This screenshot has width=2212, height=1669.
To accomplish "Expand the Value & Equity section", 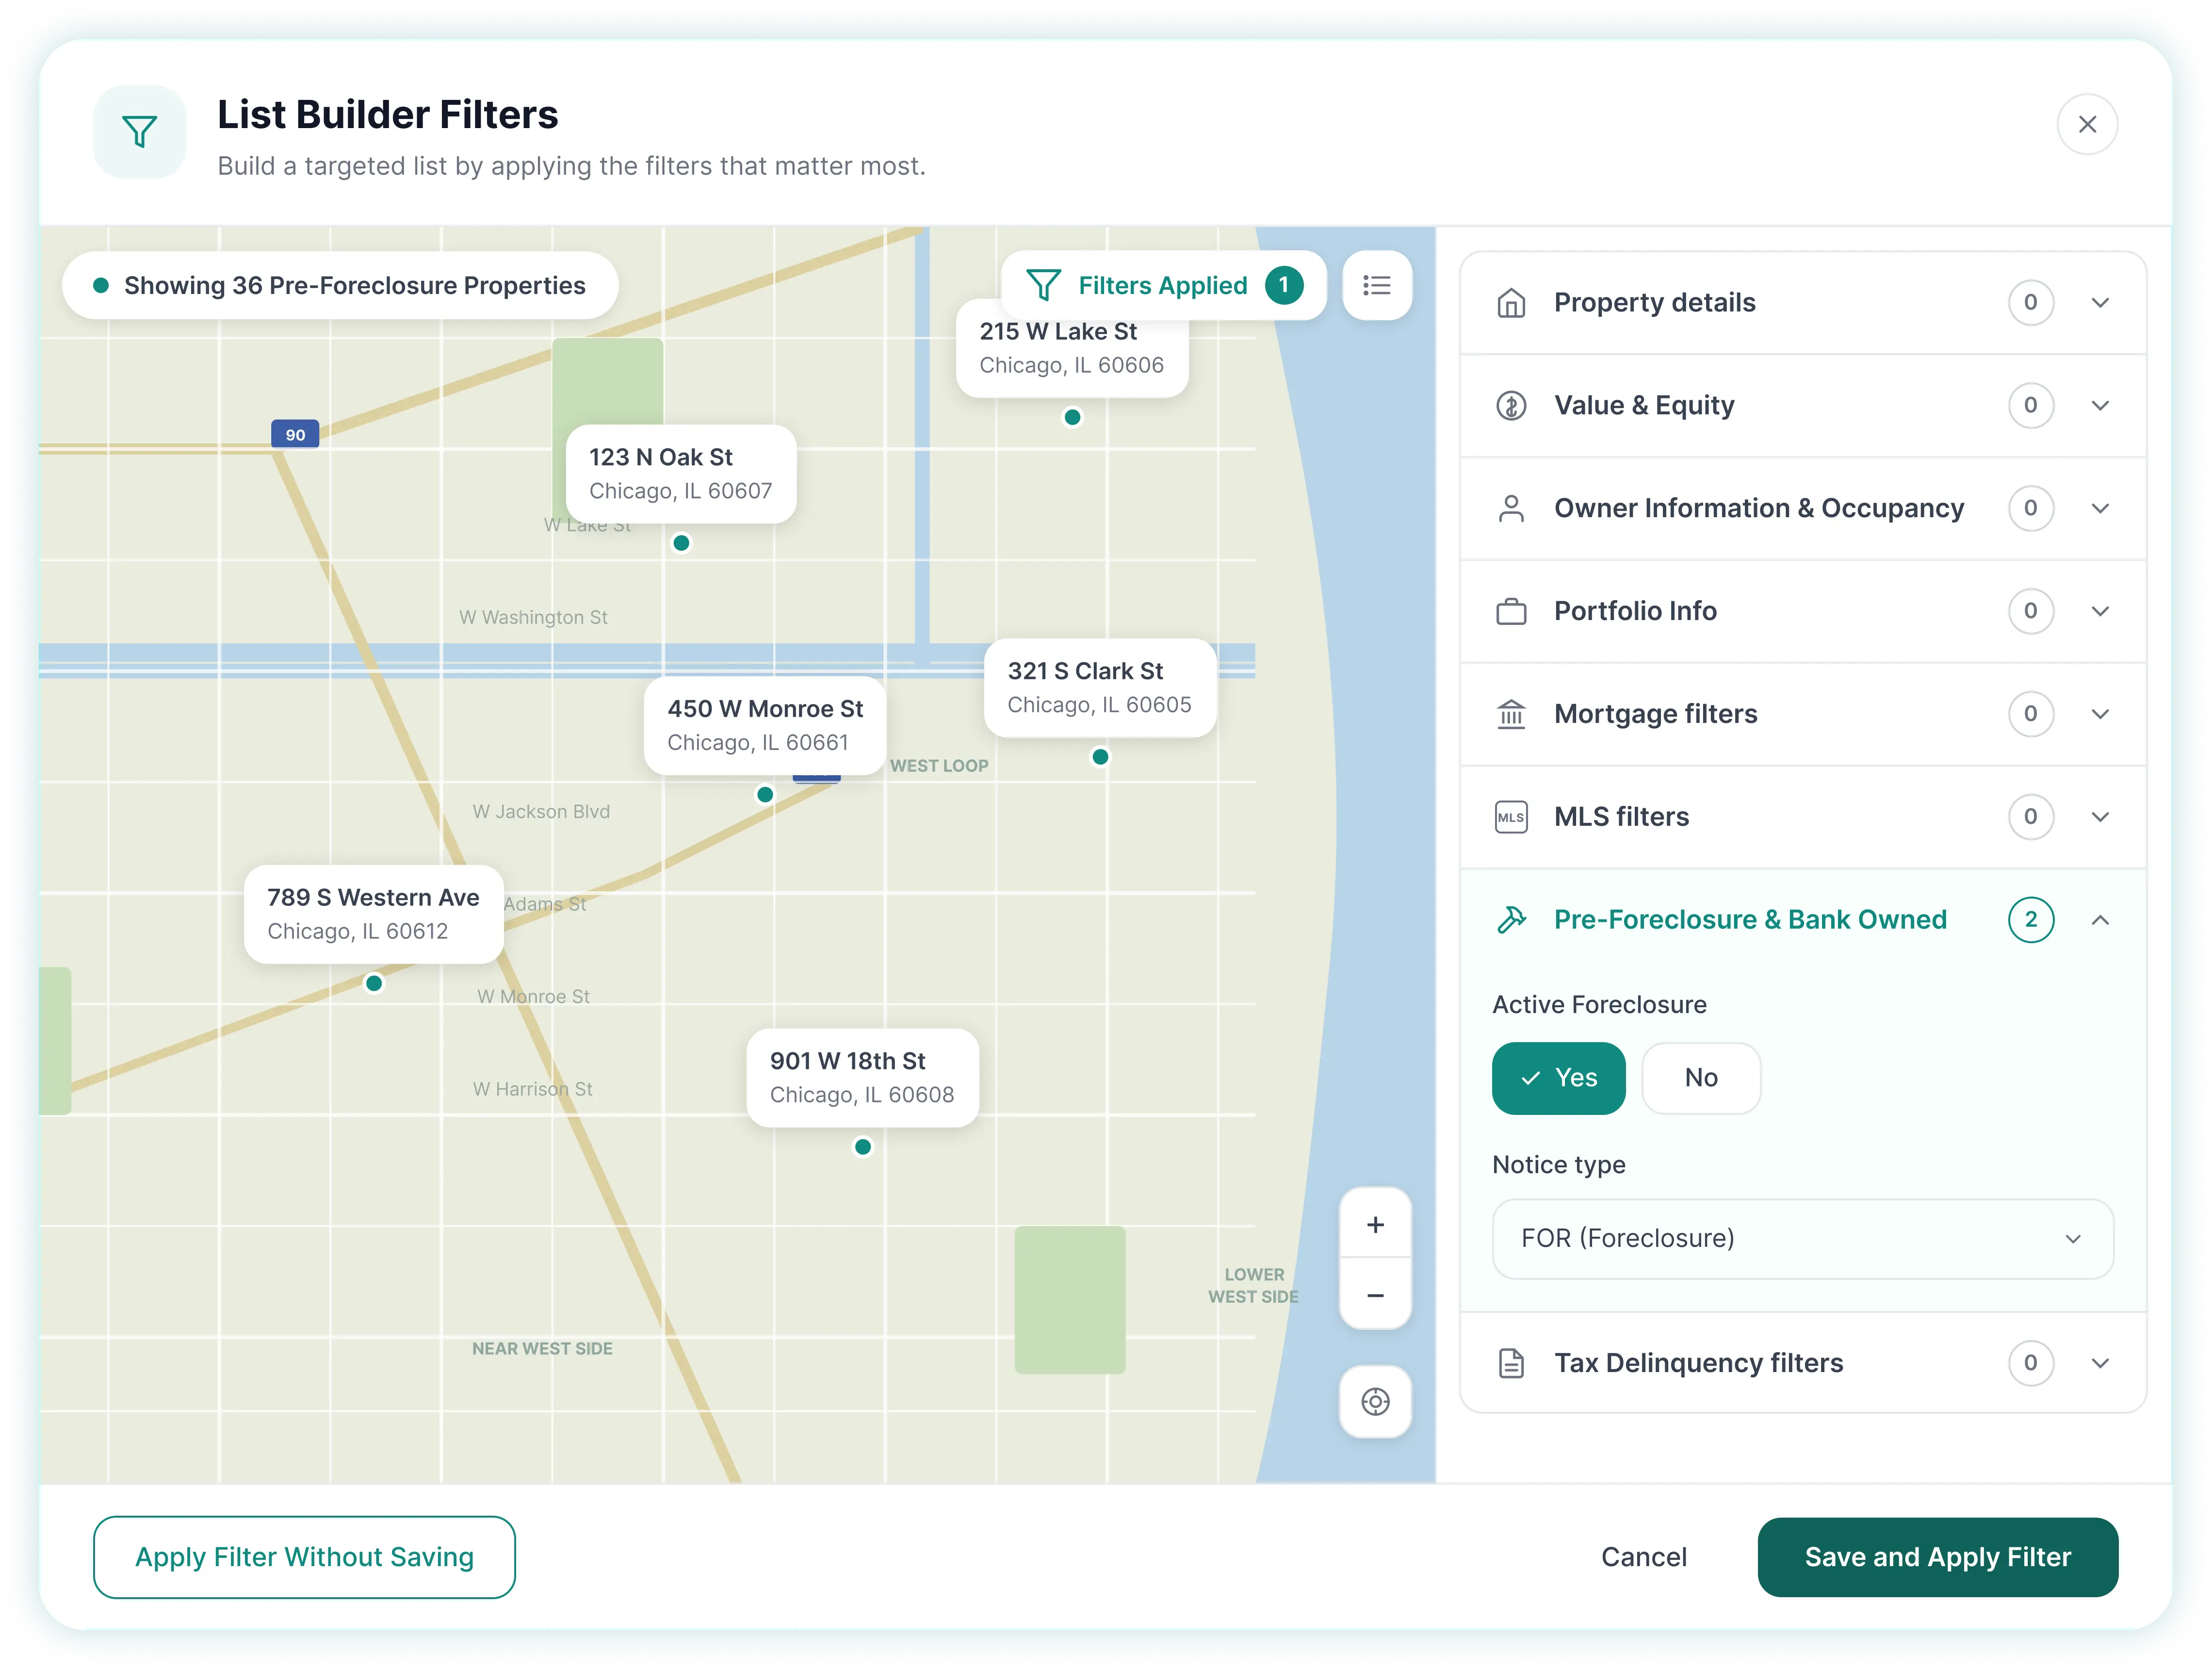I will pos(1802,406).
